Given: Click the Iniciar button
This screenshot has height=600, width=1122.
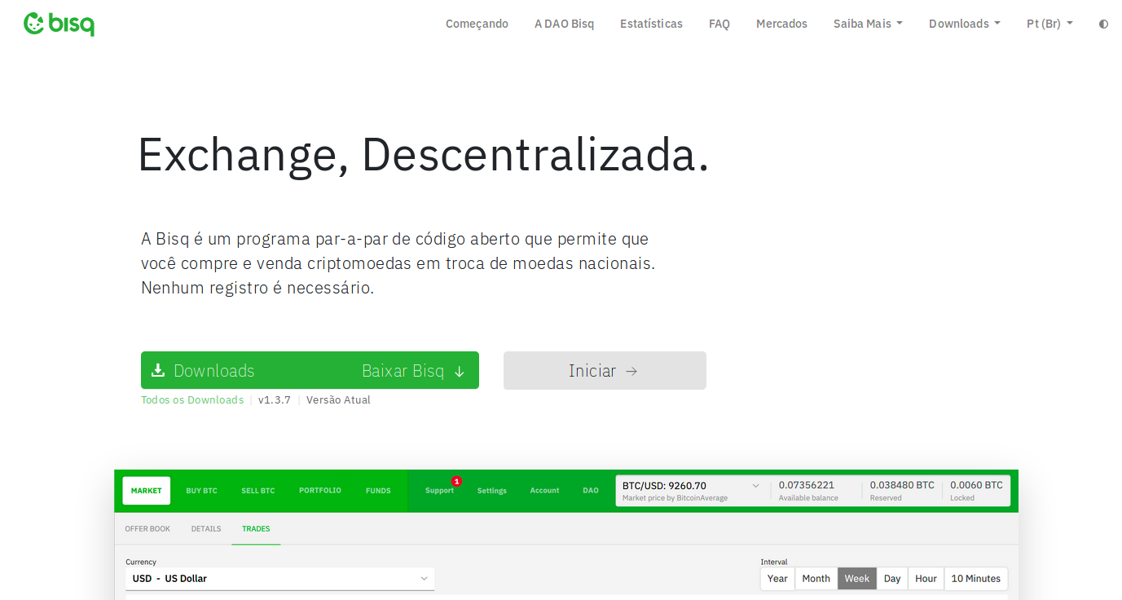Looking at the screenshot, I should (x=605, y=370).
